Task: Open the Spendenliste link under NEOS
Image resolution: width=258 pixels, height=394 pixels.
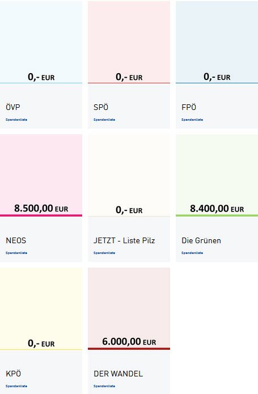Action: click(x=16, y=253)
